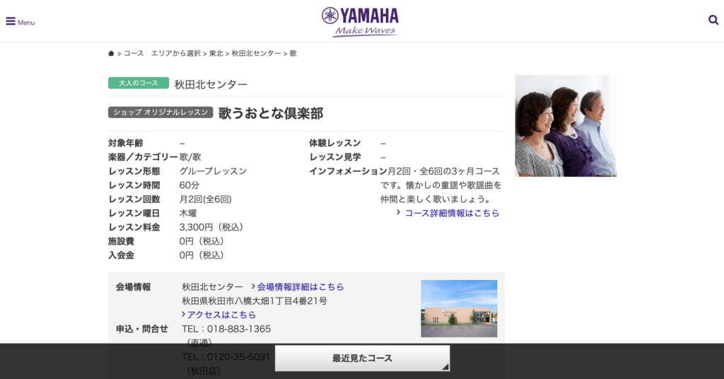Click the 秋田北センター heading text
724x379 pixels.
(x=211, y=84)
